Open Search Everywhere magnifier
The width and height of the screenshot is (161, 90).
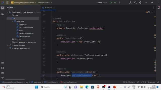tap(135, 2)
